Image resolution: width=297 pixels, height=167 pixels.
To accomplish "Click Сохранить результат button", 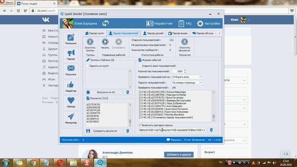I will click(x=103, y=131).
